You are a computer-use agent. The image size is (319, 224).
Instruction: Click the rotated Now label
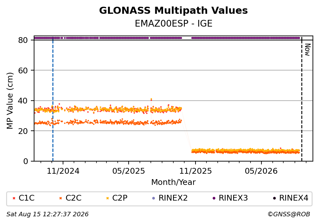tap(307, 50)
